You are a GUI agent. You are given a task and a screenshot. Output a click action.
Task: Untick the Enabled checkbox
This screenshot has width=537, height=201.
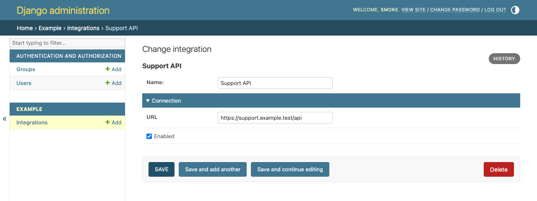click(149, 136)
